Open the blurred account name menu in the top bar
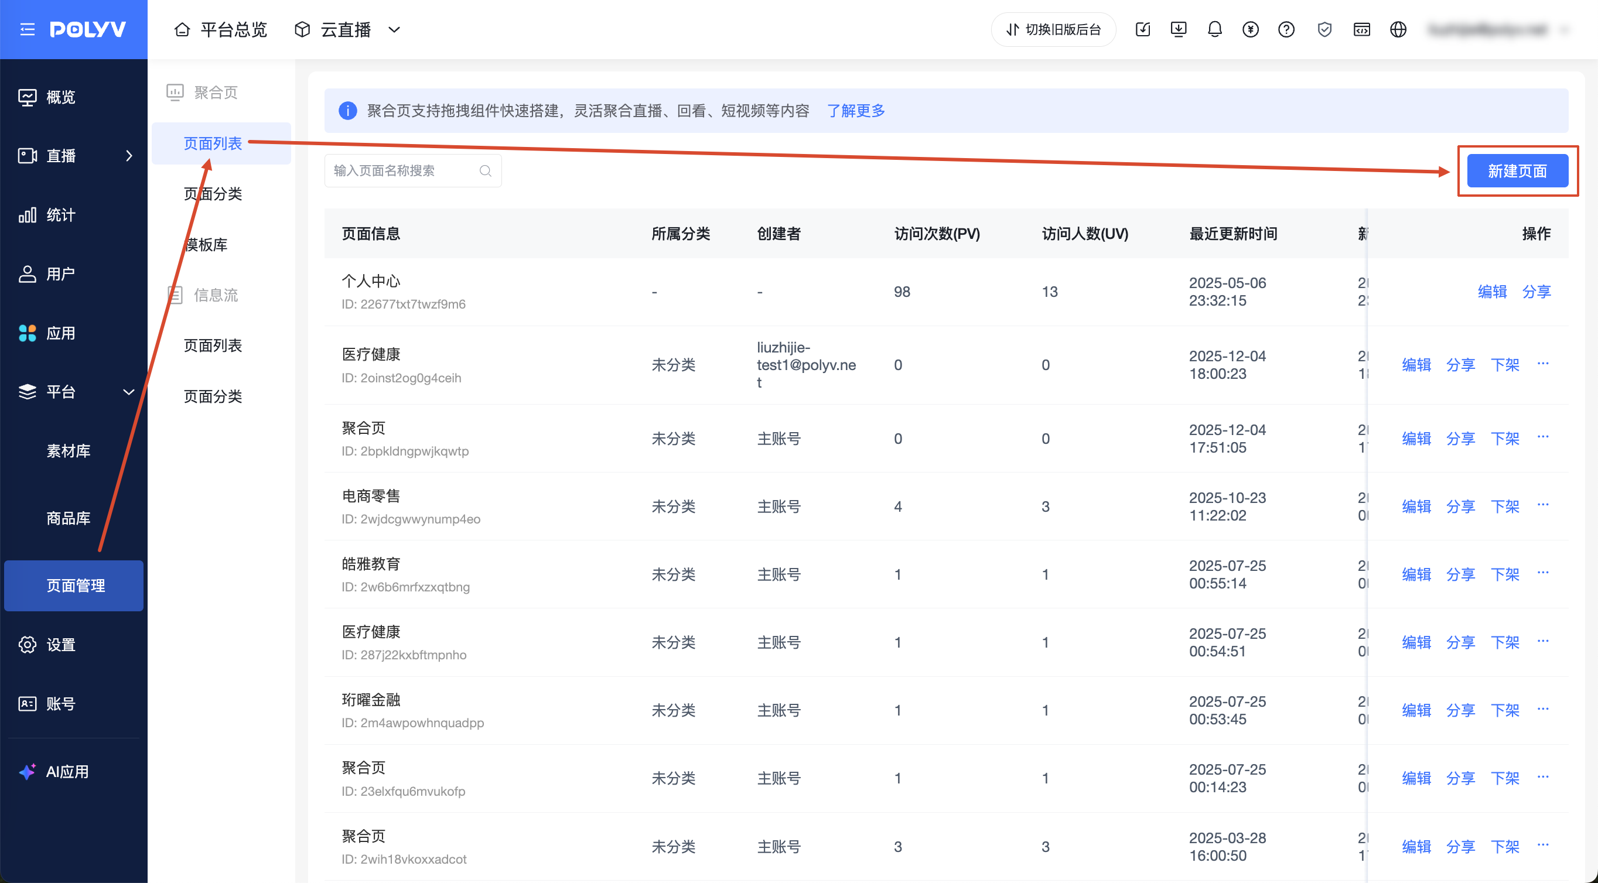Viewport: 1598px width, 883px height. 1497,30
